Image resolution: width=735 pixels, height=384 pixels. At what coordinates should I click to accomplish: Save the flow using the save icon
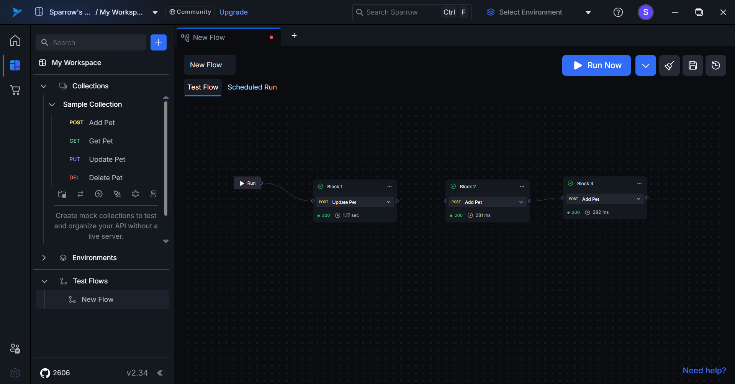pyautogui.click(x=692, y=65)
